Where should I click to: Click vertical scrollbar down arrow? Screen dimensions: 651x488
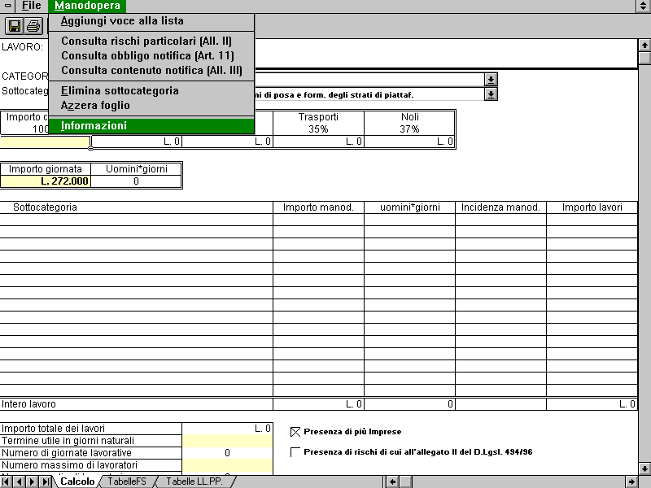pyautogui.click(x=644, y=469)
